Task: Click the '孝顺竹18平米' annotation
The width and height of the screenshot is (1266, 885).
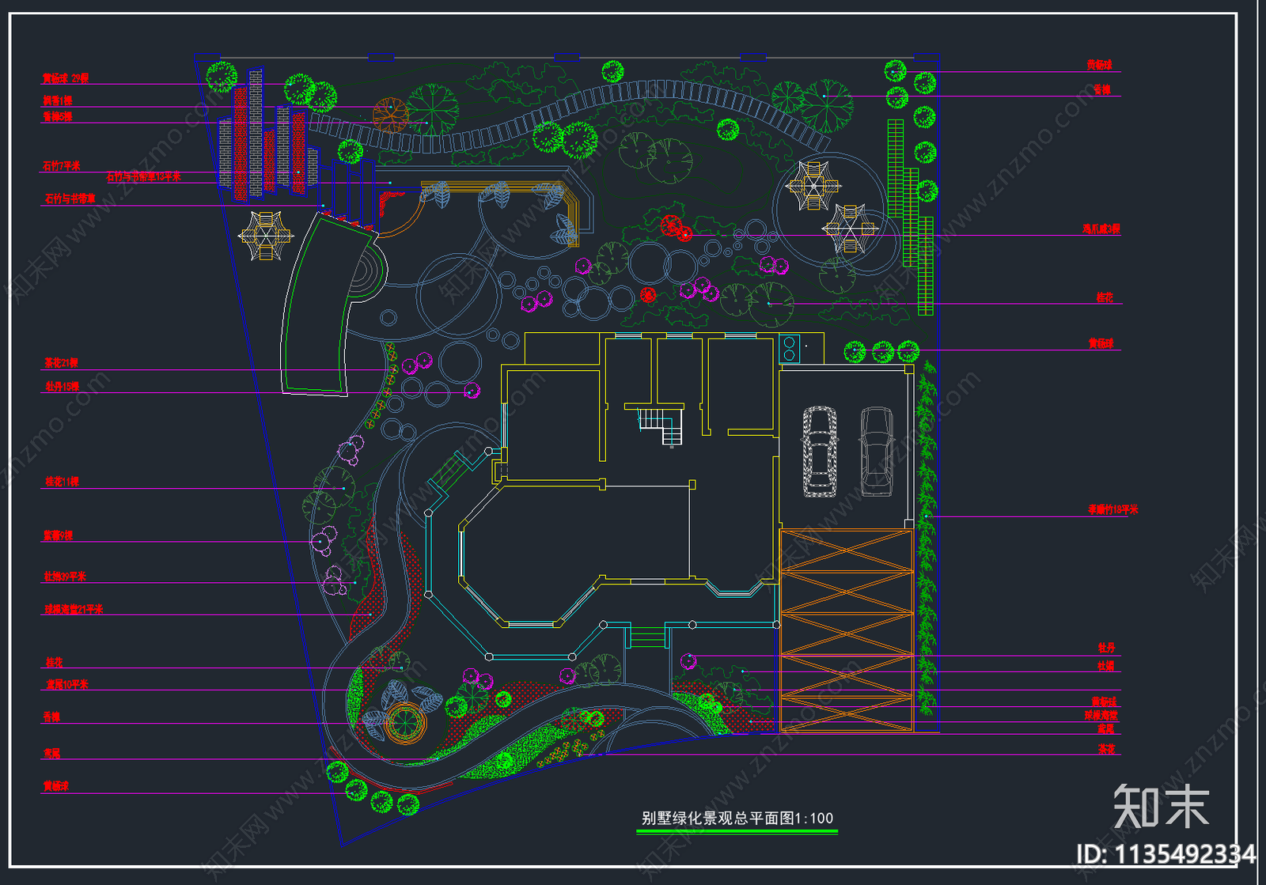Action: 1112,510
